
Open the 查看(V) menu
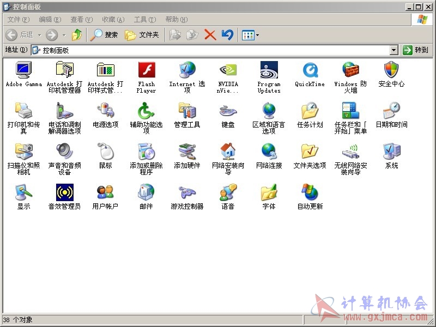click(x=81, y=20)
